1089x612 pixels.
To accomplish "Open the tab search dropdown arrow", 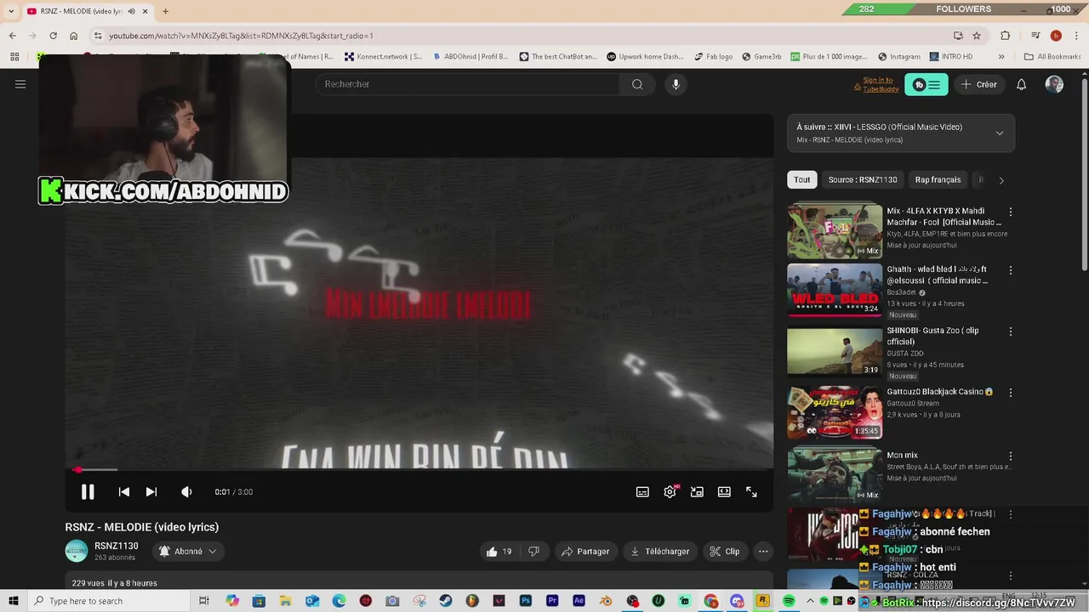I will pos(11,11).
